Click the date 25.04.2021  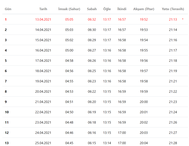(x=43, y=143)
